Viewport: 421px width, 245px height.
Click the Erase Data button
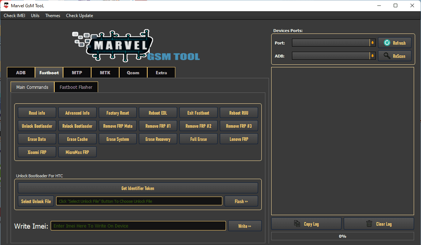coord(37,139)
